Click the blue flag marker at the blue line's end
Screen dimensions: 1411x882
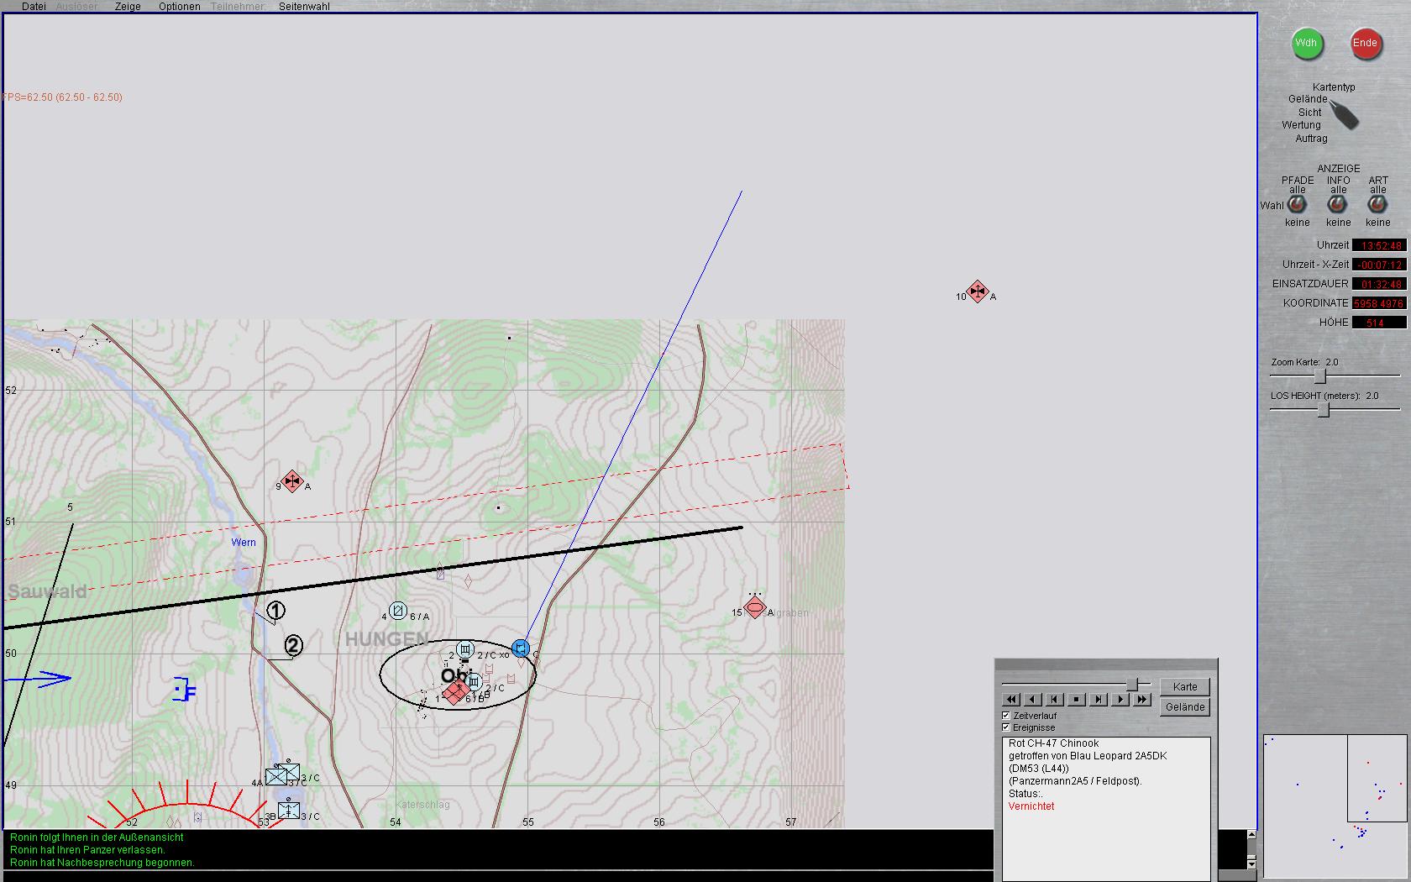coord(521,648)
